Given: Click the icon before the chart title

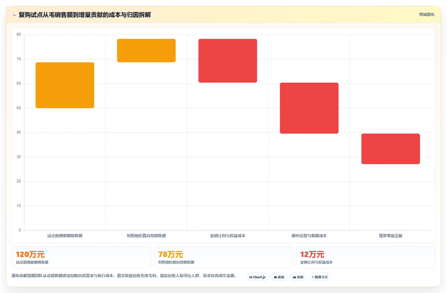Looking at the screenshot, I should pyautogui.click(x=14, y=15).
